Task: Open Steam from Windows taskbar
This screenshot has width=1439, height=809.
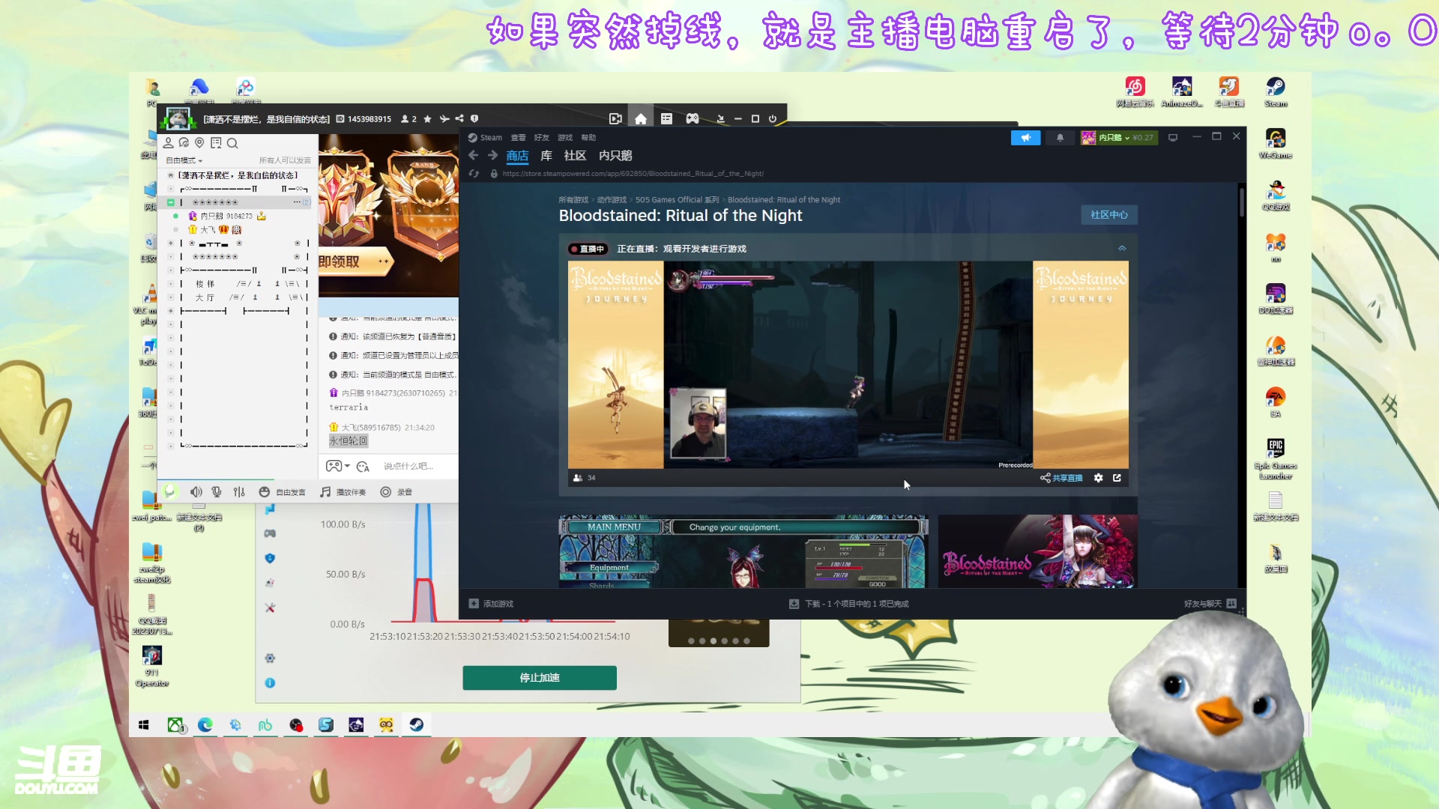Action: (417, 724)
